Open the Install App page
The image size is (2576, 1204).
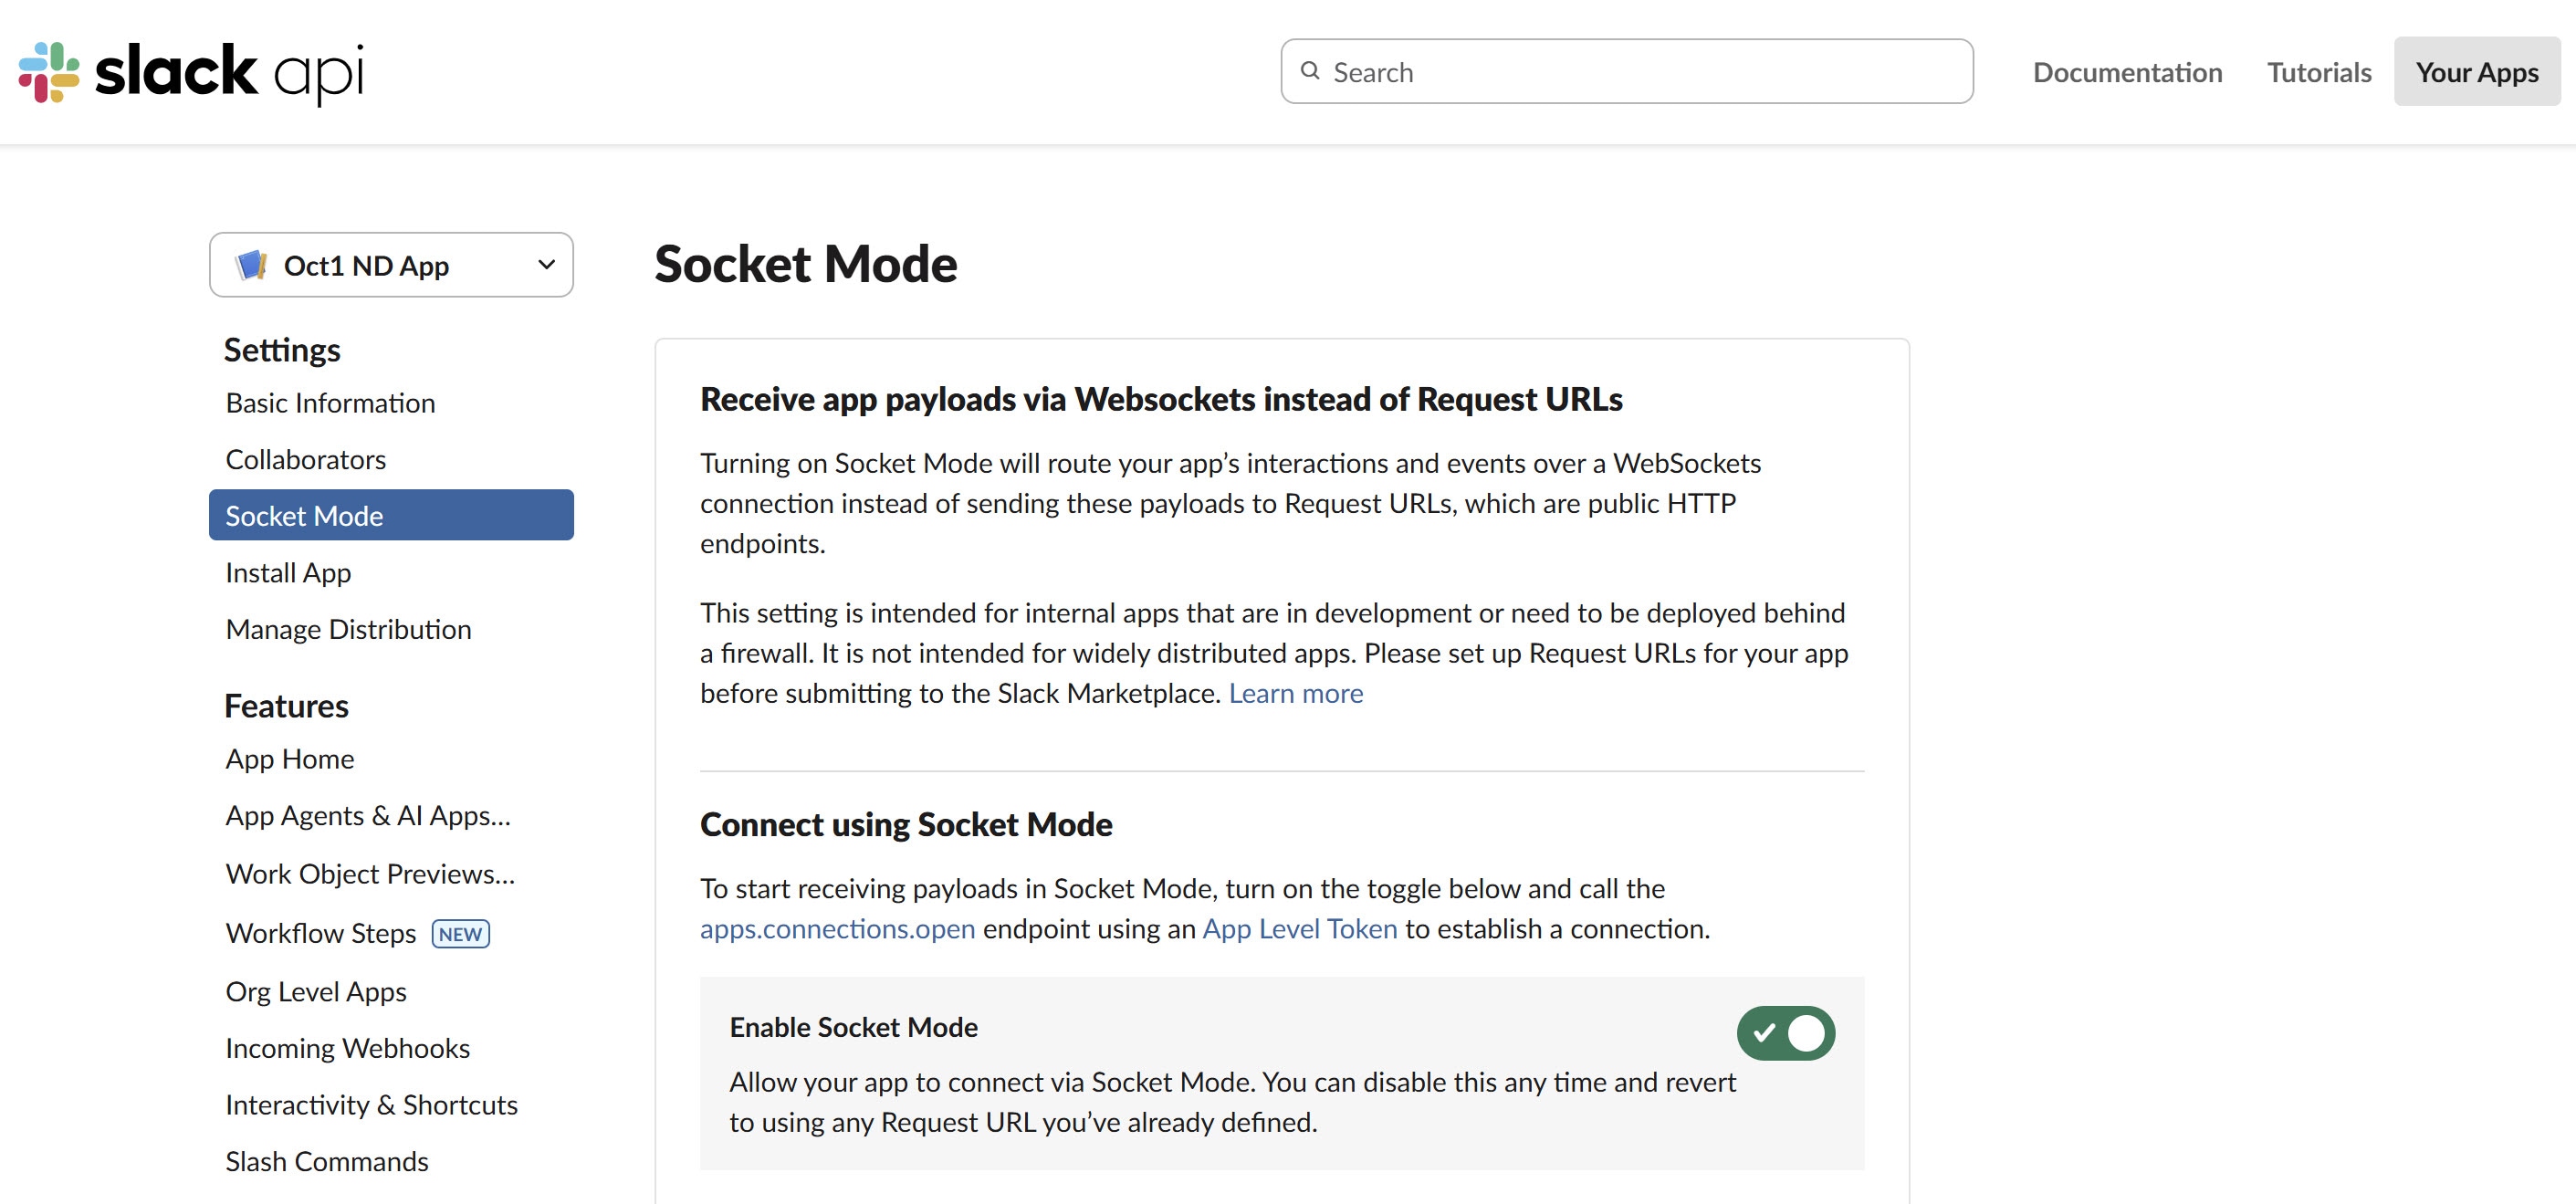pyautogui.click(x=288, y=572)
